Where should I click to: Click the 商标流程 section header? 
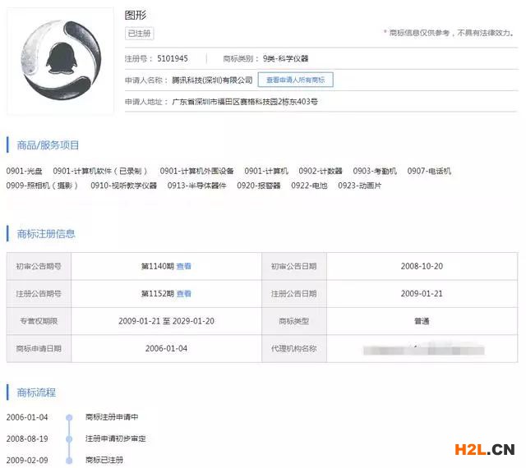click(36, 392)
